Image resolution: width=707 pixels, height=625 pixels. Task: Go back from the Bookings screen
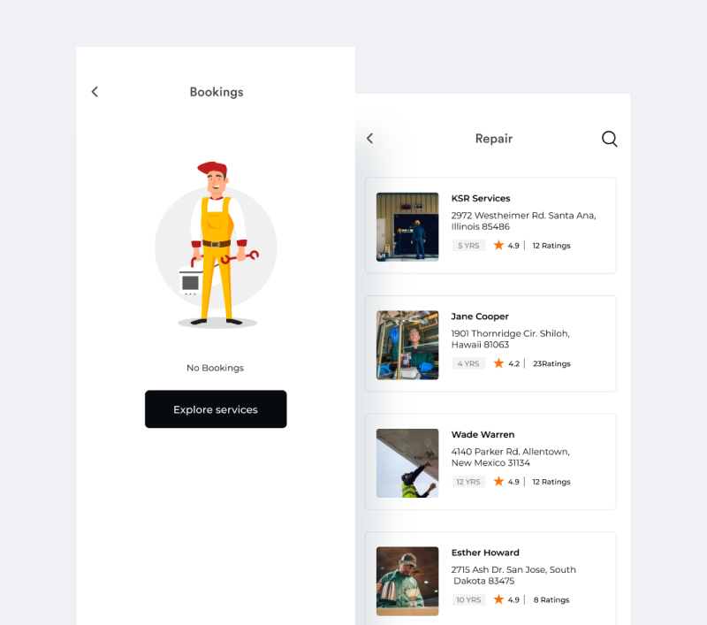[x=95, y=92]
